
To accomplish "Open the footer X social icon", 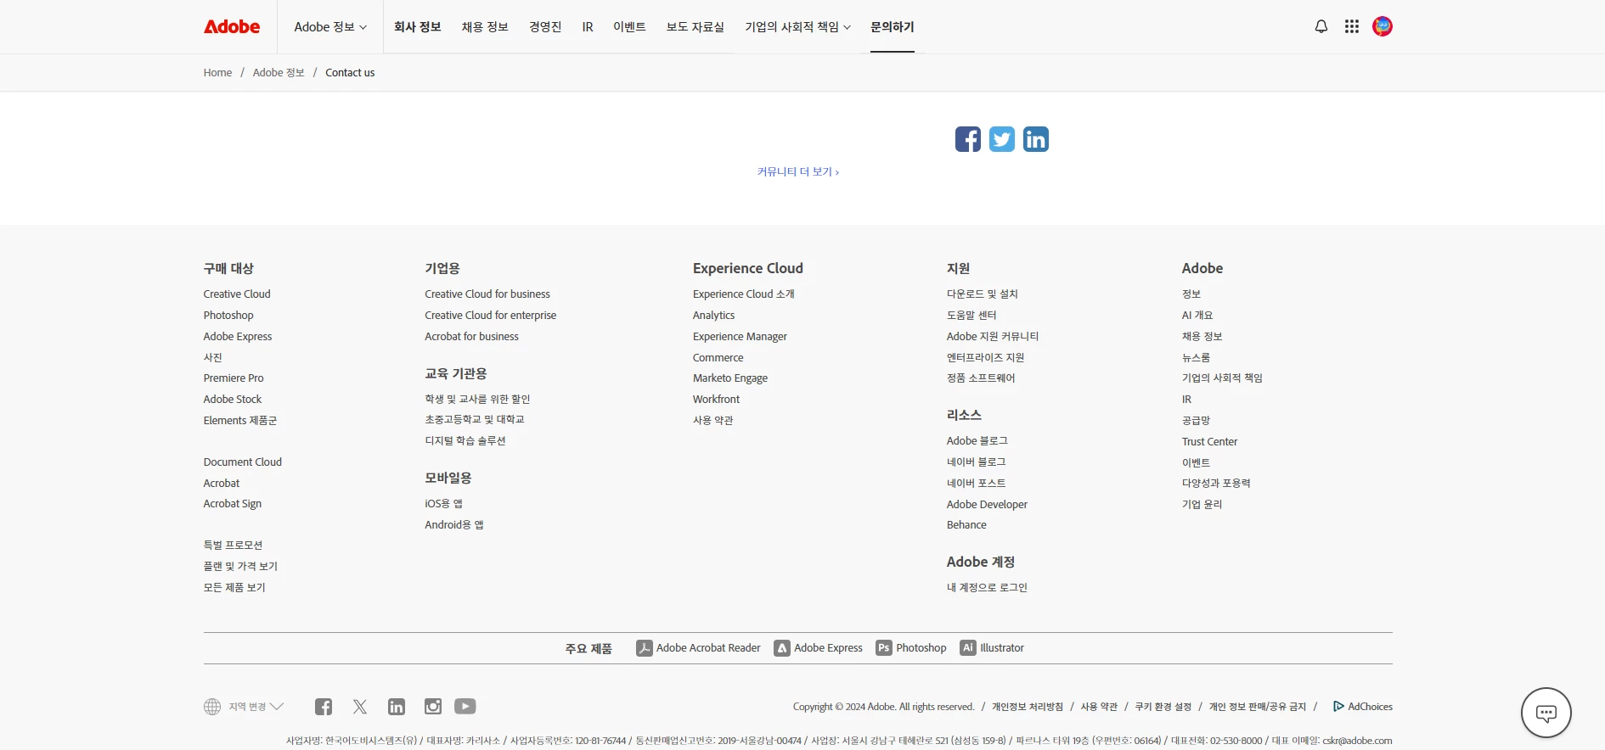I will (x=360, y=707).
